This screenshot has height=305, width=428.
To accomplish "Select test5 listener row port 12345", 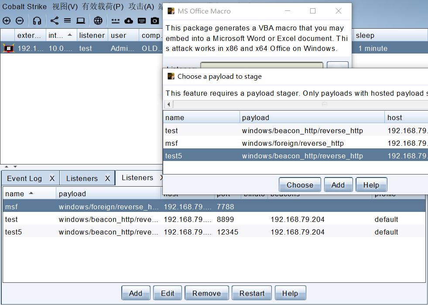I will click(214, 232).
